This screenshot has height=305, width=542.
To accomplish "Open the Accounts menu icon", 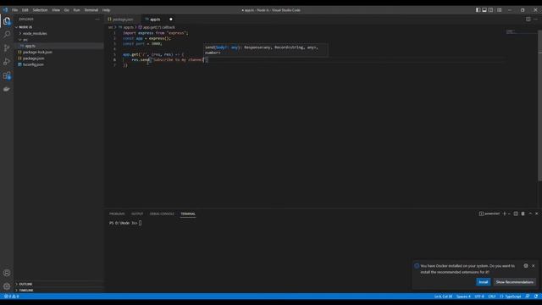I will (7, 273).
